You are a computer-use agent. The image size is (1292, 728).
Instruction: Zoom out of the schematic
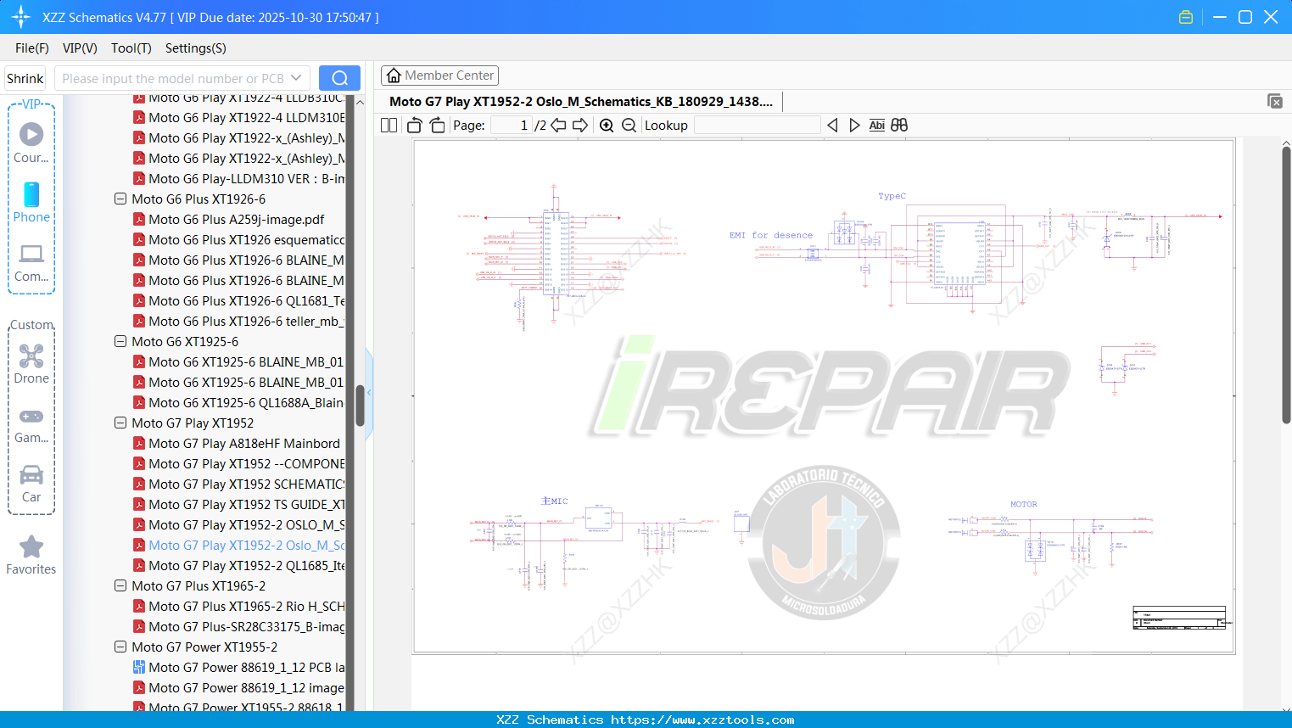pos(629,126)
